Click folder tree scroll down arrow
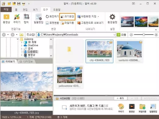This screenshot has width=159, height=119. click(x=51, y=56)
